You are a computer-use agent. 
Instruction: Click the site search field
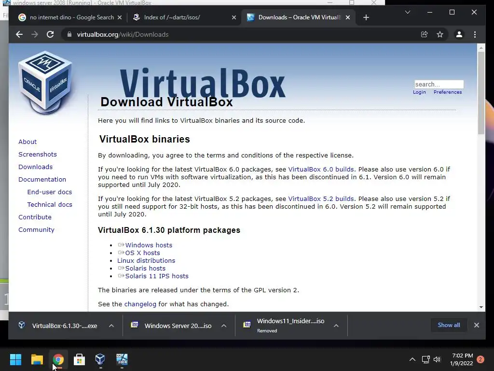(x=439, y=84)
